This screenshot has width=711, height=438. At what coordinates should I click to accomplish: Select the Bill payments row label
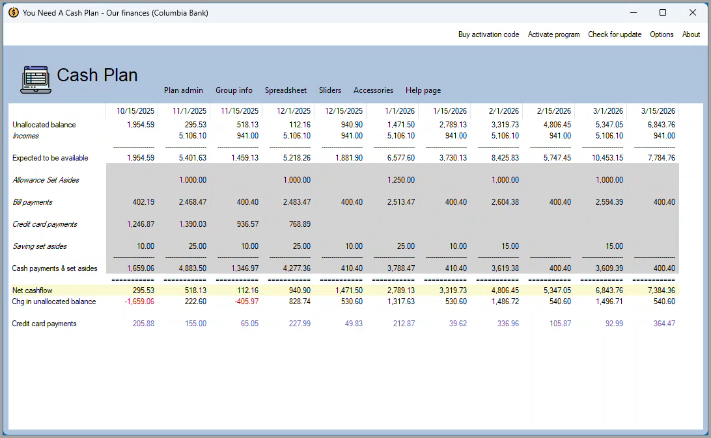point(33,202)
